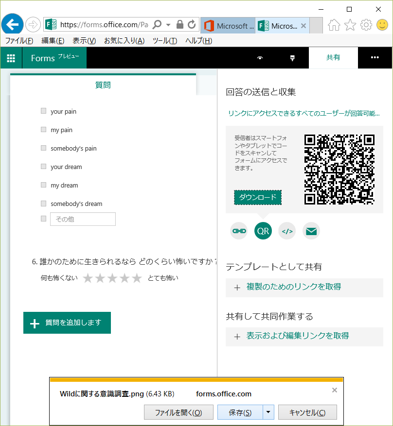Close the download notification bar
Screen dimensions: 393x426
(335, 390)
